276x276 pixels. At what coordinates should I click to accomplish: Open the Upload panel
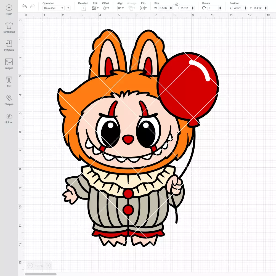(9, 118)
